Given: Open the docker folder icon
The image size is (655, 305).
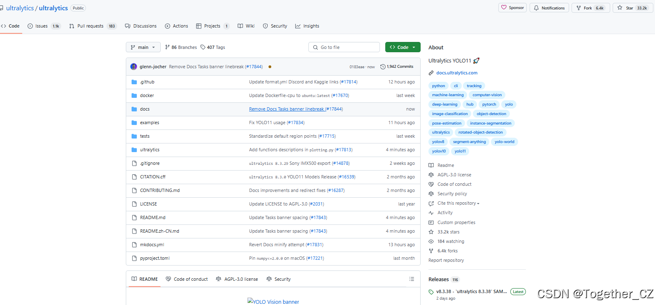Looking at the screenshot, I should 134,96.
